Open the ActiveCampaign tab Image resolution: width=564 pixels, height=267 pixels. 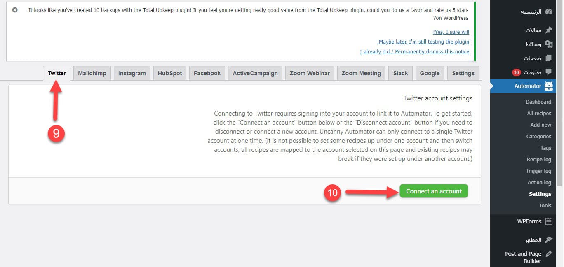pyautogui.click(x=255, y=73)
